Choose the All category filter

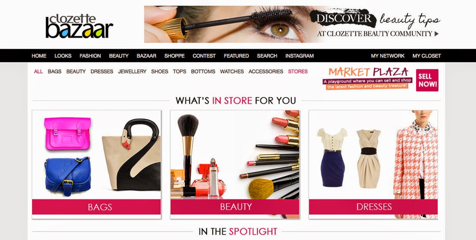click(38, 71)
